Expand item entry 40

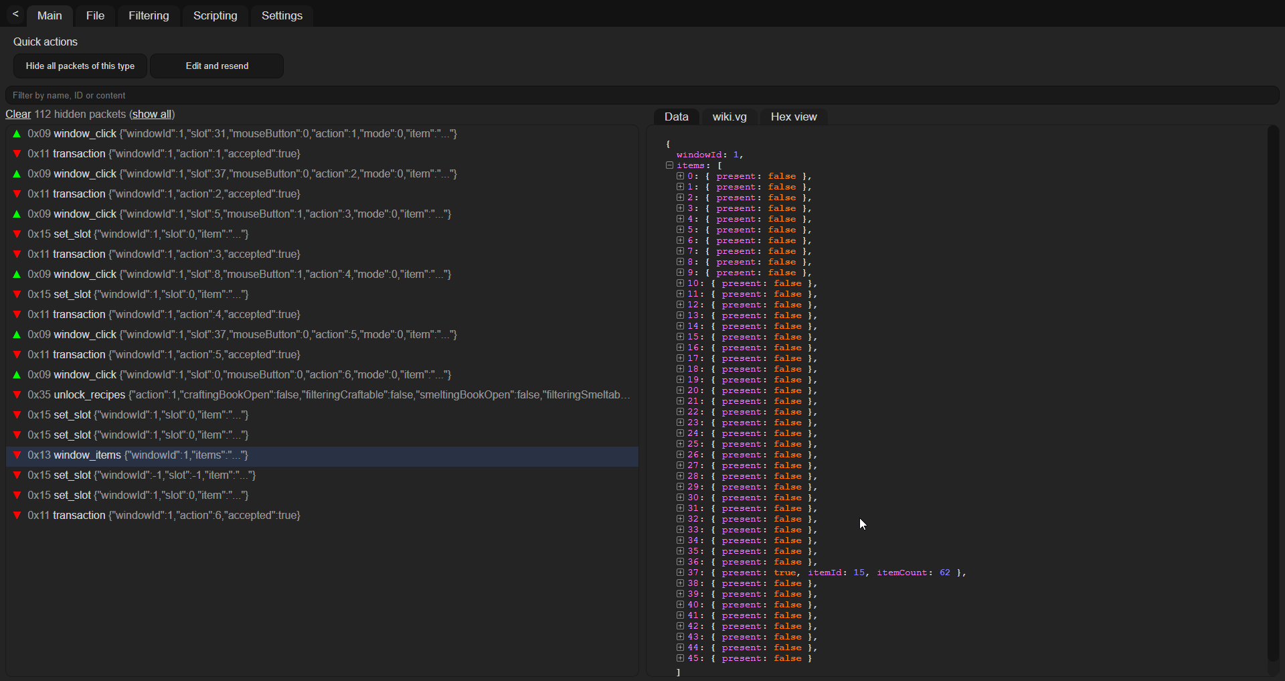680,605
